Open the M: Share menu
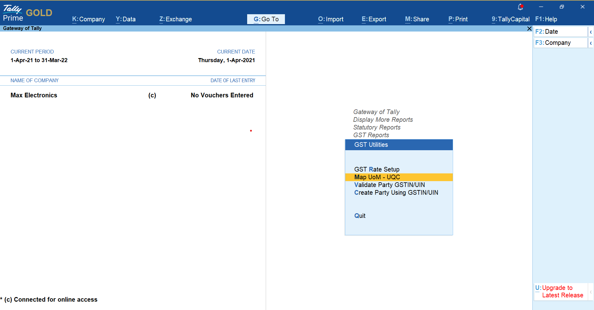 pyautogui.click(x=417, y=19)
